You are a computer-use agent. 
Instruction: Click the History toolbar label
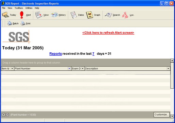[62, 15]
